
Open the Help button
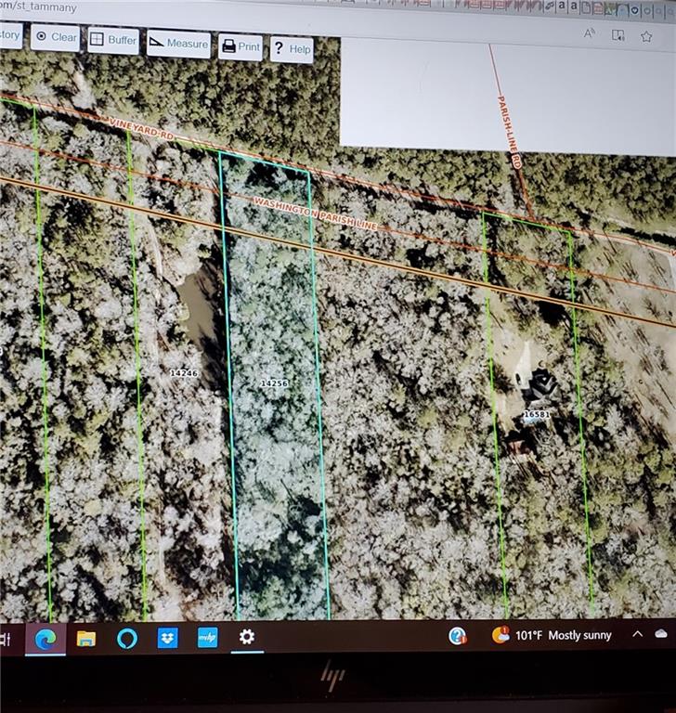pos(292,49)
